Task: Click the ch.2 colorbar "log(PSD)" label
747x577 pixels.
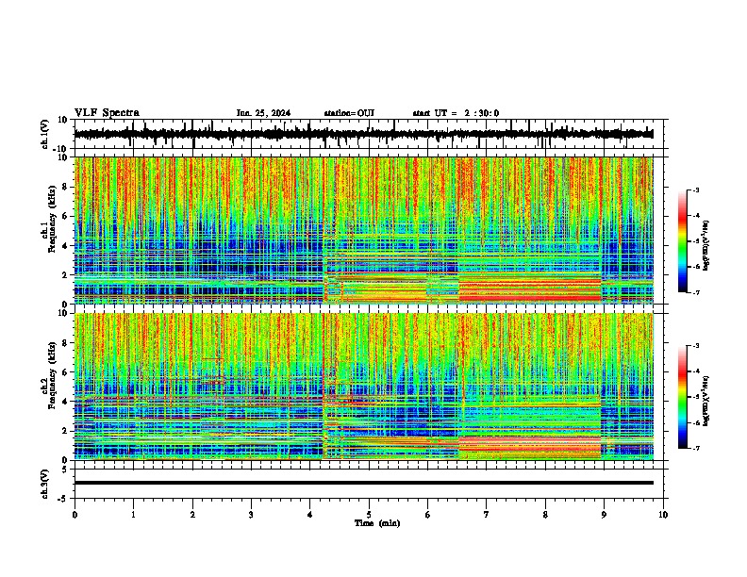Action: click(x=706, y=401)
